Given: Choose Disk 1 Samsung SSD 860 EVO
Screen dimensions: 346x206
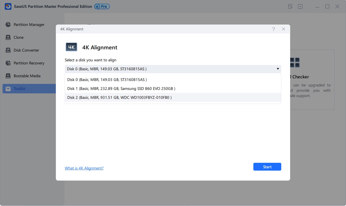Looking at the screenshot, I should click(173, 89).
